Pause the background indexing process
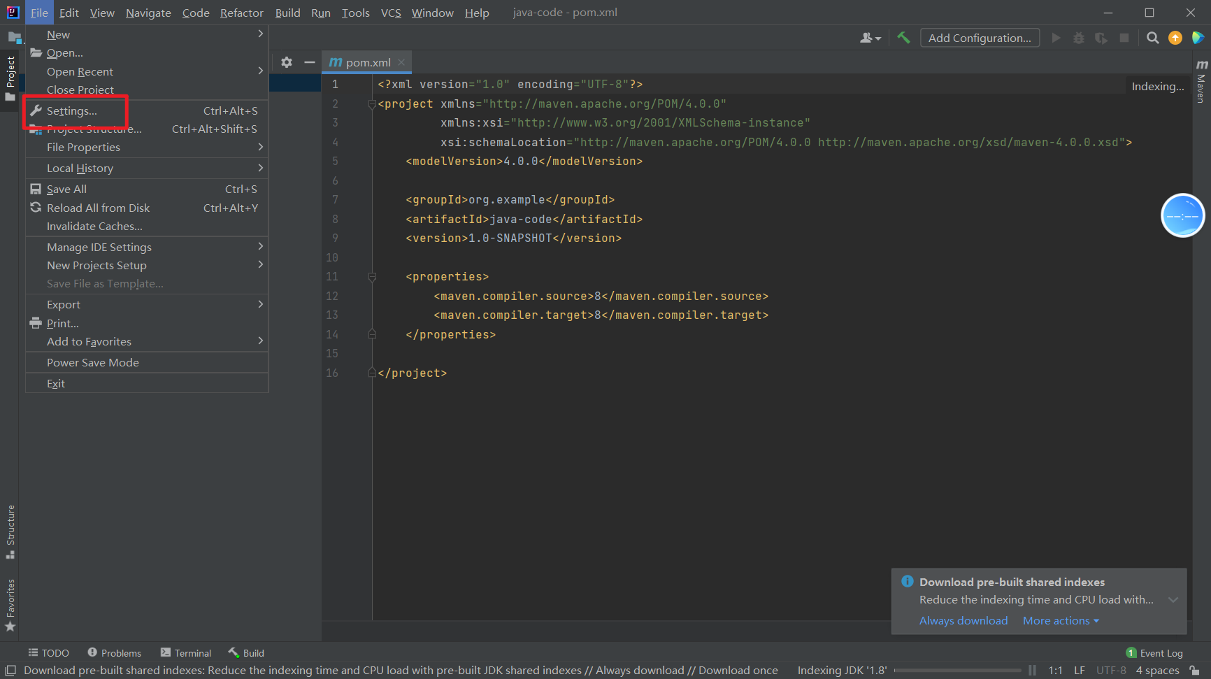 1032,671
